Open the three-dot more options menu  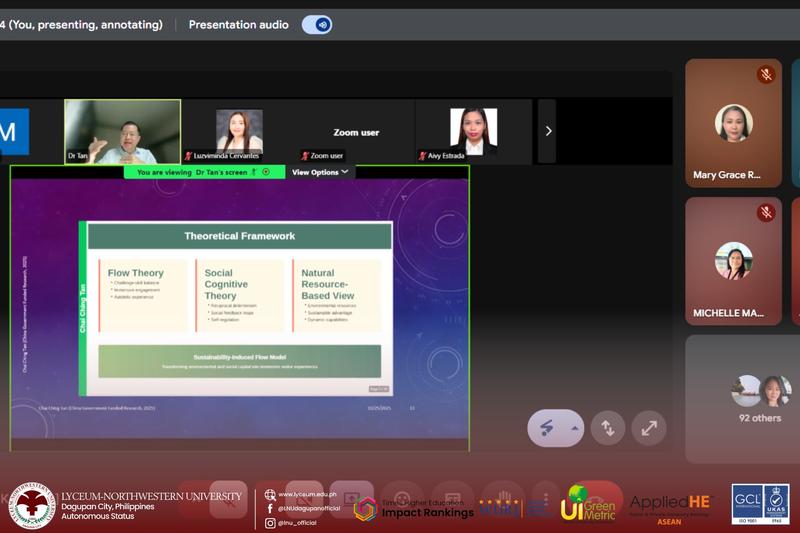click(546, 499)
